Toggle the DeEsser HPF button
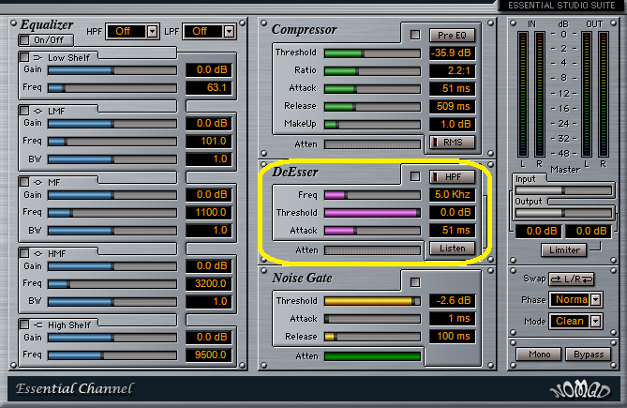 [x=453, y=176]
